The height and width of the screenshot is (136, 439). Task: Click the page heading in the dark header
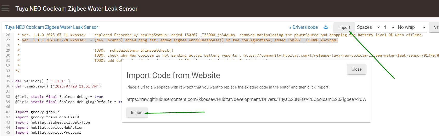pos(76,9)
